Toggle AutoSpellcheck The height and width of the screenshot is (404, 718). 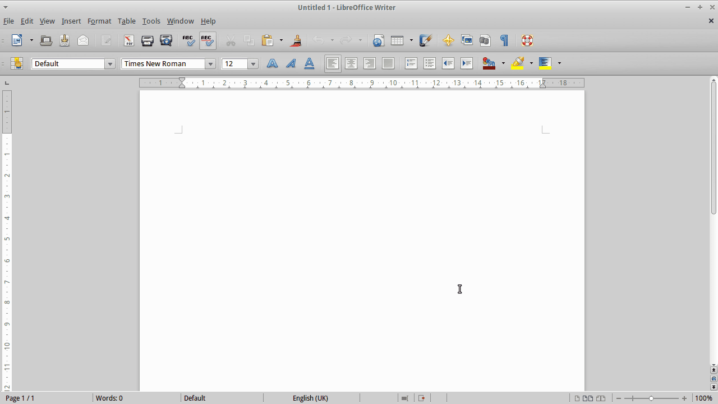tap(208, 40)
